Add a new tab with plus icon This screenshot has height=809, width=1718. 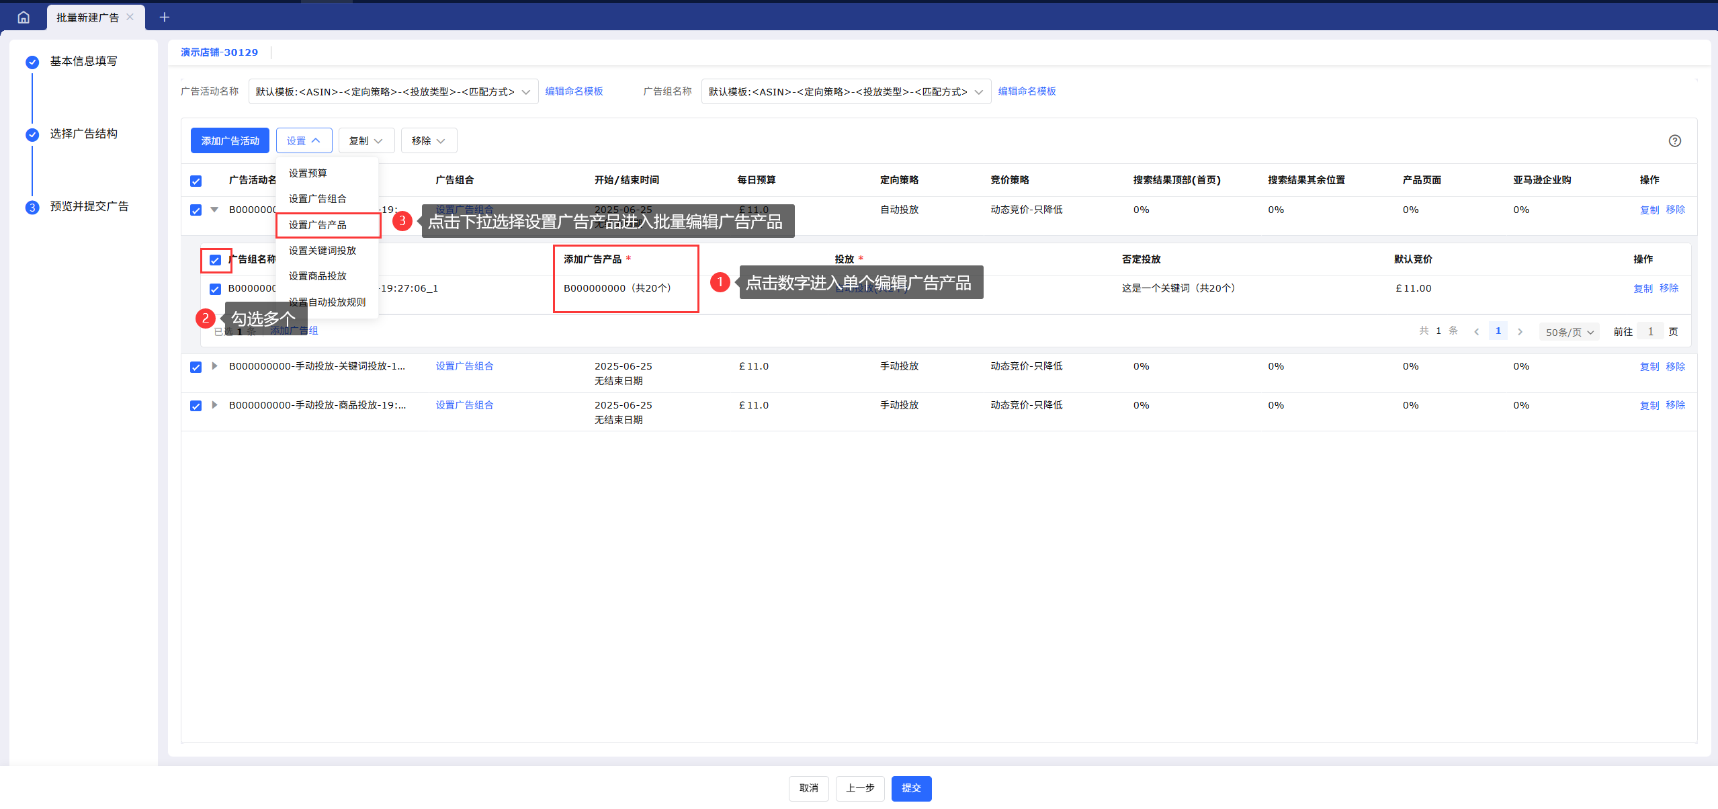(x=165, y=17)
